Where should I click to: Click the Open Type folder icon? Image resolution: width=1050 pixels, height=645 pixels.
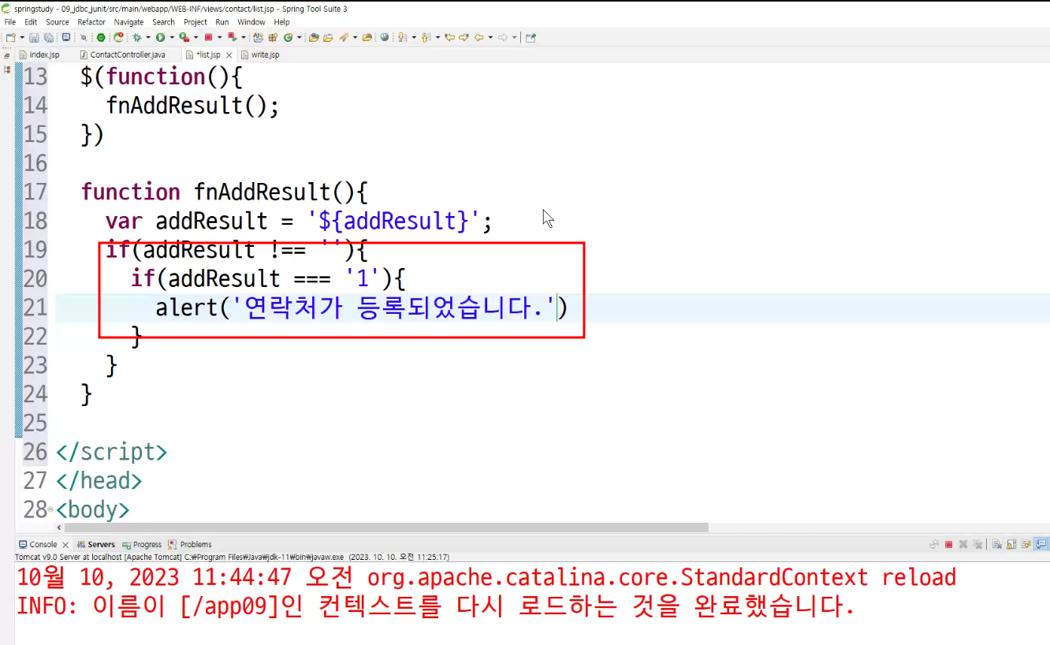[x=314, y=37]
